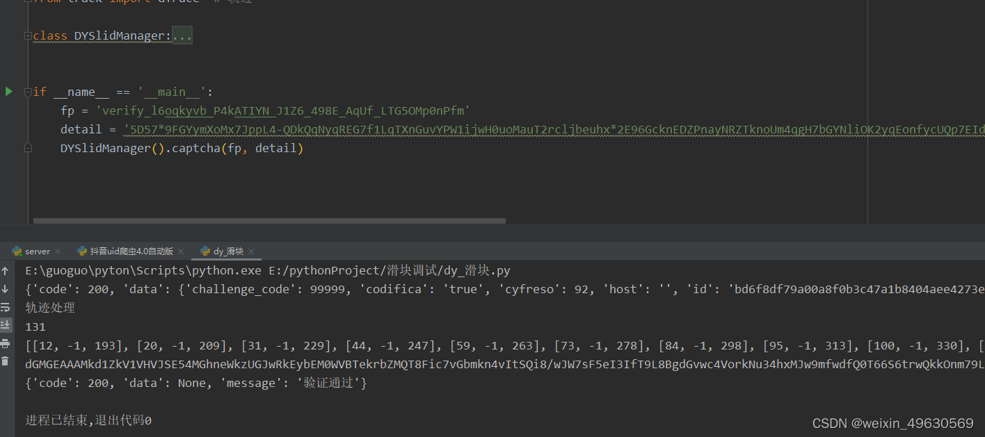Click the '__main__' string in the if statement
The height and width of the screenshot is (437, 985).
click(x=171, y=92)
